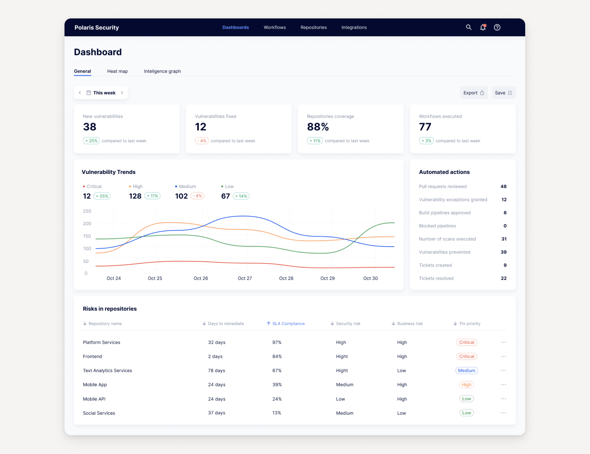This screenshot has width=590, height=454.
Task: Go to previous week arrow
Action: click(80, 93)
